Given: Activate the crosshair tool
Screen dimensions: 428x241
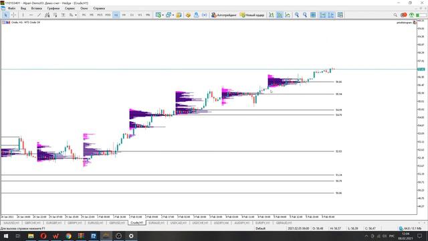Looking at the screenshot, I should pyautogui.click(x=13, y=15).
